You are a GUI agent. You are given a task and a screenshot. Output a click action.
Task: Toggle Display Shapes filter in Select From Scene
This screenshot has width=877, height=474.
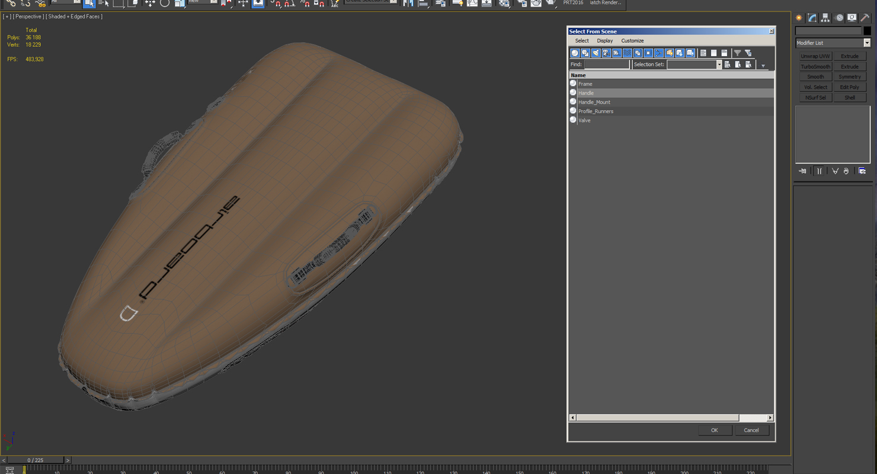(x=585, y=53)
